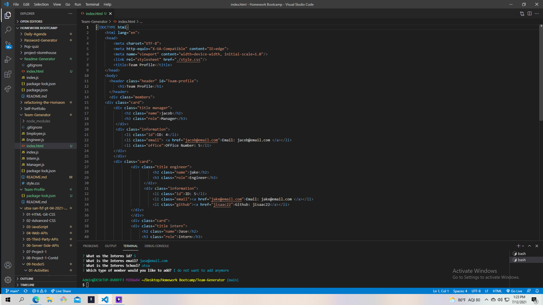Open the Terminal menu

click(92, 4)
